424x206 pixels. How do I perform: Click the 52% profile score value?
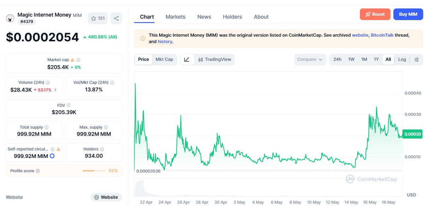tap(113, 171)
